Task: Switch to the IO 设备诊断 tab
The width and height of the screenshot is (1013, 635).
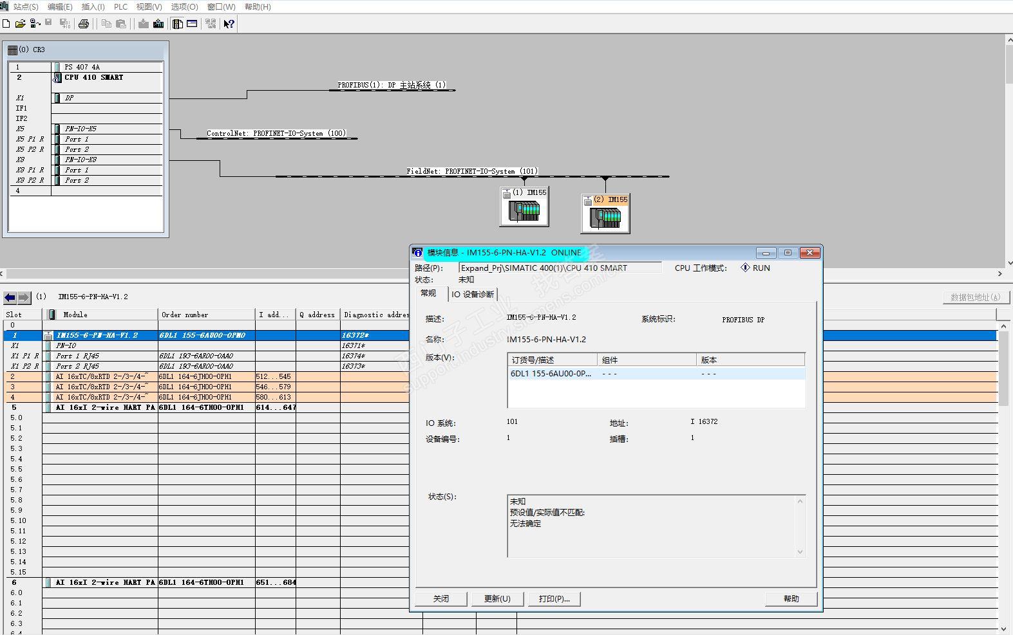Action: coord(473,294)
